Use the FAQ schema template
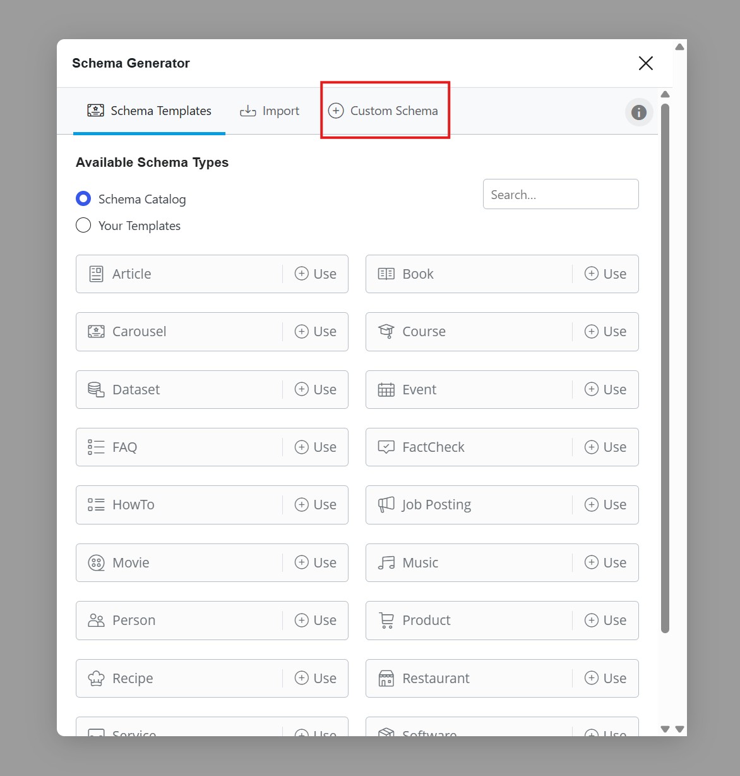 coord(316,447)
